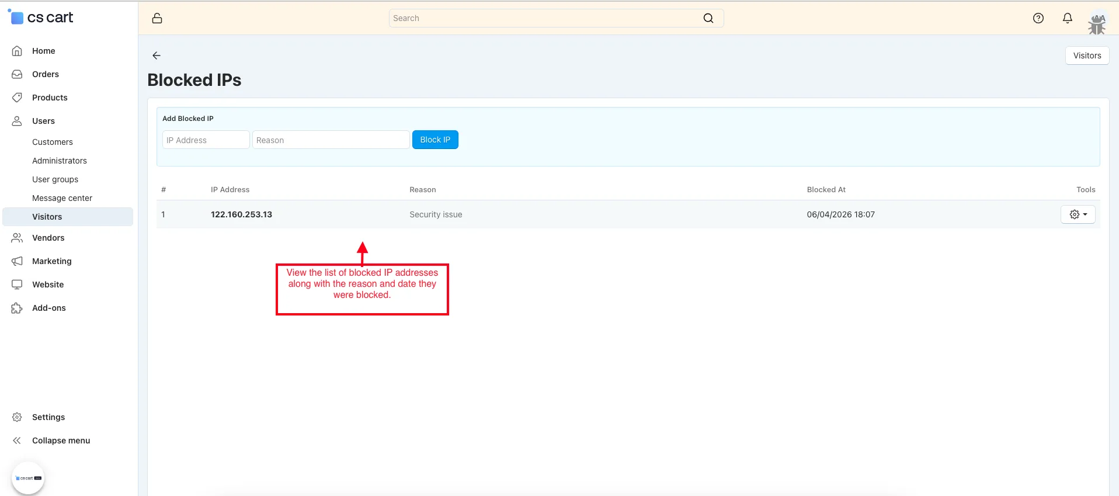
Task: Click the Blocked IPs page title
Action: [194, 80]
